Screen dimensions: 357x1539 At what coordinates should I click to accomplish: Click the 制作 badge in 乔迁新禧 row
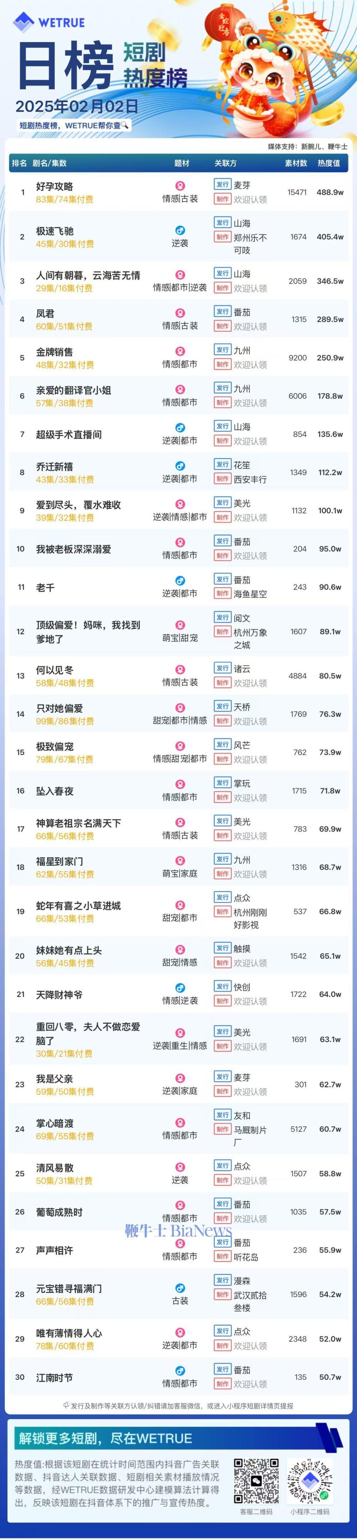pyautogui.click(x=223, y=479)
